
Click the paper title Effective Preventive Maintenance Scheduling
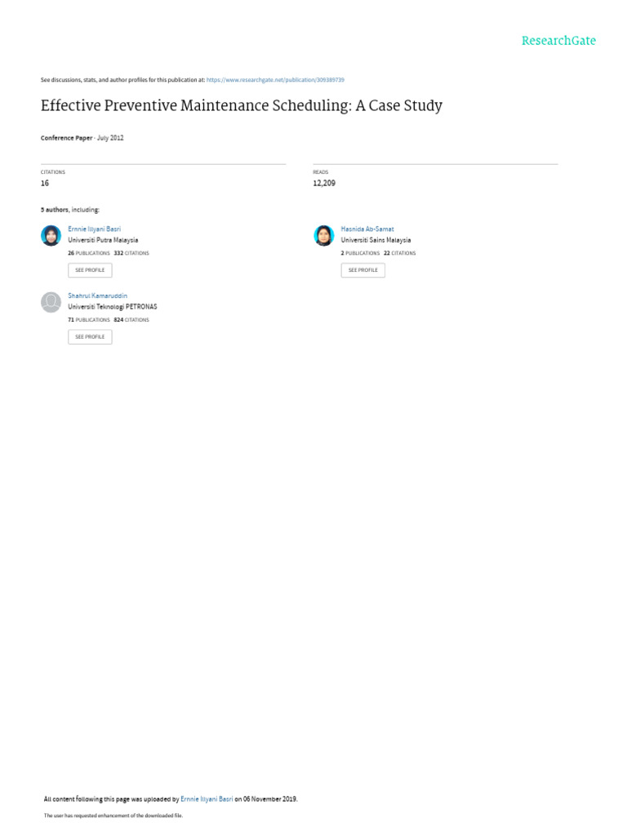coord(242,105)
